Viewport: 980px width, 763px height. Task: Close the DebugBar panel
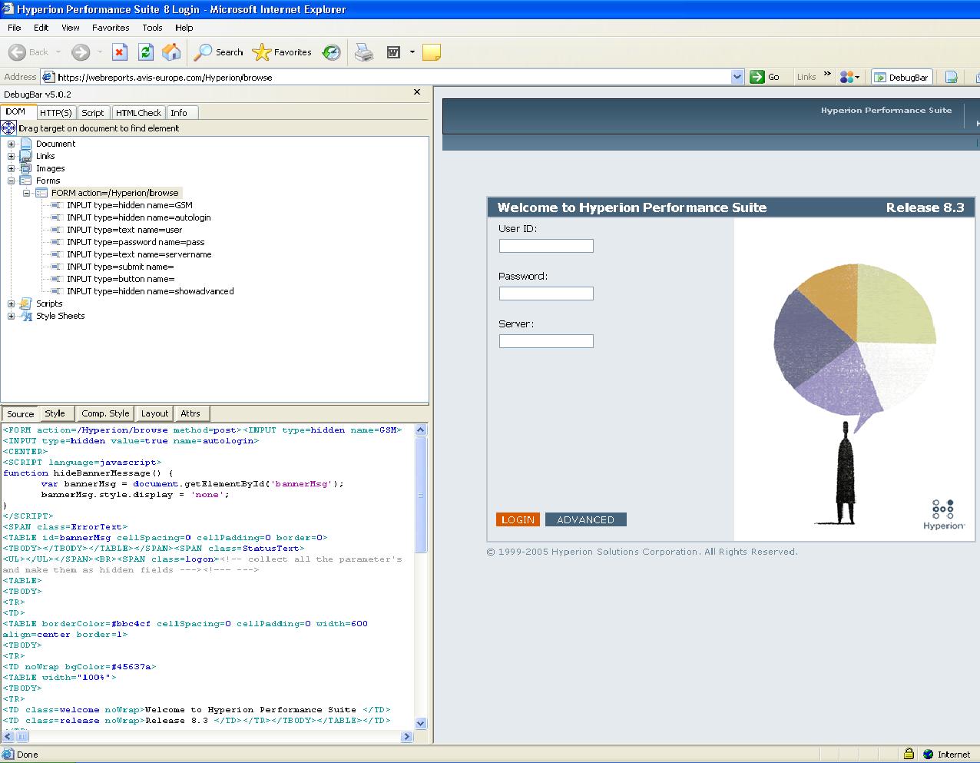tap(417, 92)
